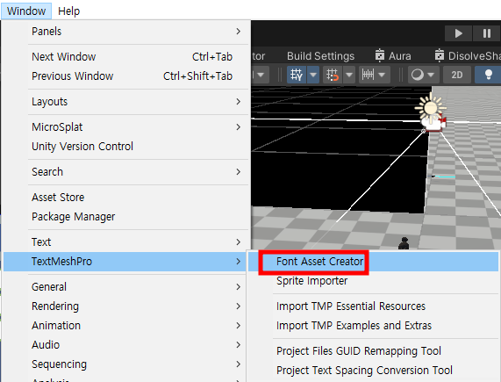This screenshot has width=501, height=382.
Task: Select Import TMP Essential Resources
Action: coord(373,306)
